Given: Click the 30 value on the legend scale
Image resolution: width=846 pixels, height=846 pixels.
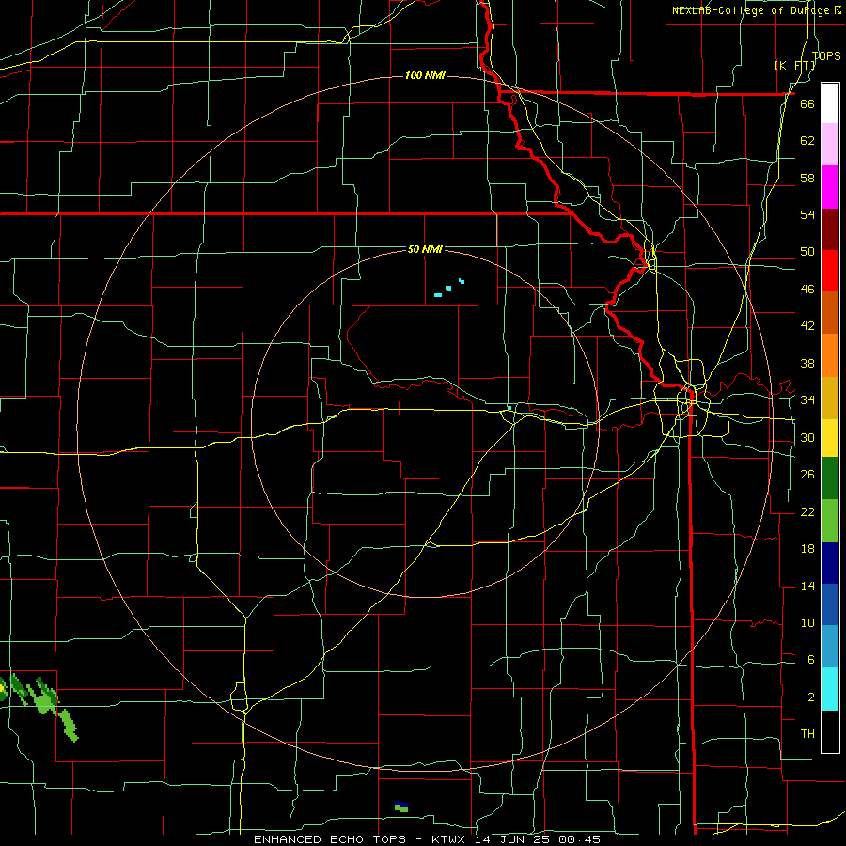Looking at the screenshot, I should tap(807, 437).
